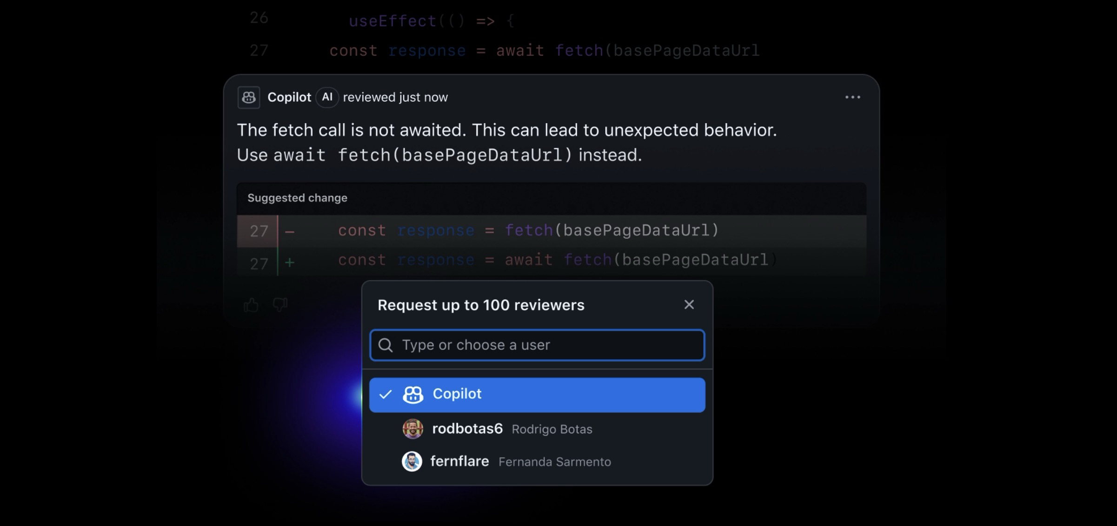
Task: Click rodbotas6's profile avatar
Action: (412, 428)
